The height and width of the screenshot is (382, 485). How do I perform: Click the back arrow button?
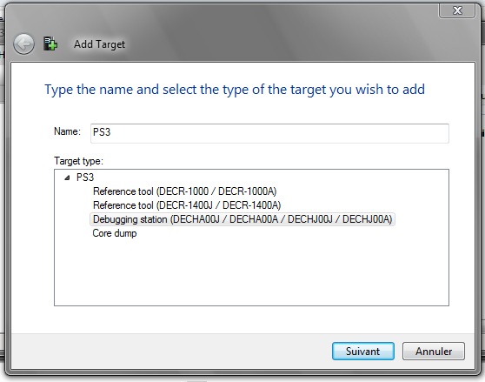click(x=23, y=44)
